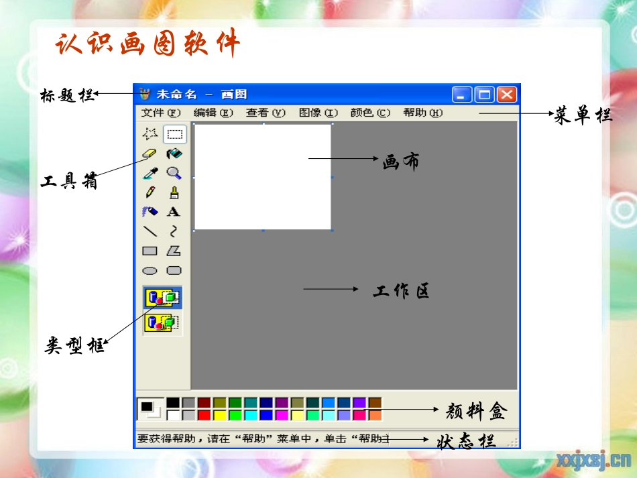Select the cyan swatch
Screen dimensions: 637x478
coord(251,415)
